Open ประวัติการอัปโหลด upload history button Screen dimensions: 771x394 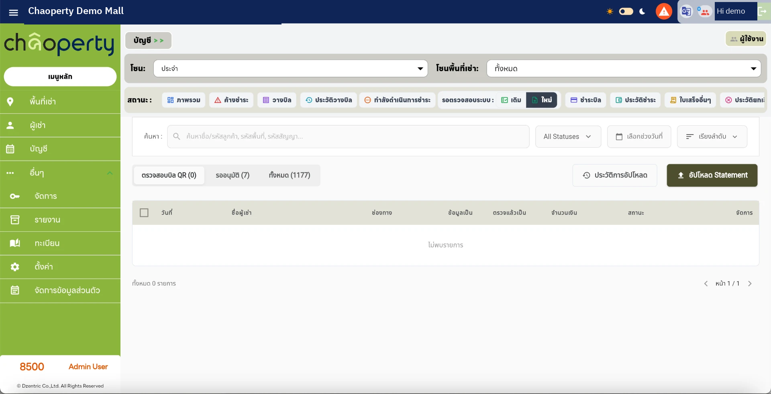coord(615,175)
